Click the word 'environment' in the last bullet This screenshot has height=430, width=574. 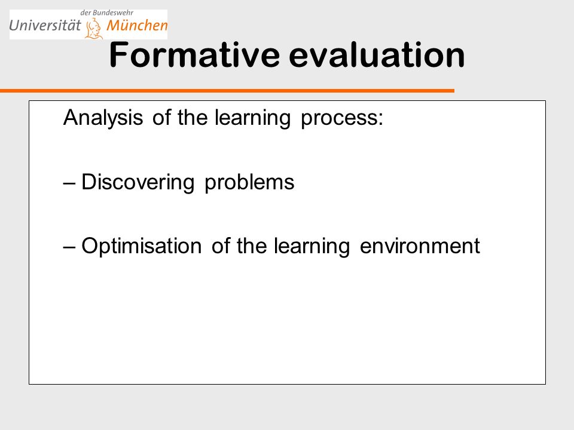(x=420, y=245)
